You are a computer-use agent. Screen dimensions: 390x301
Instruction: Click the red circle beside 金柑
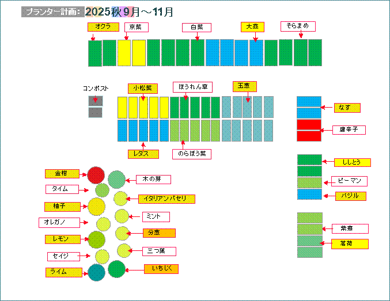(x=96, y=175)
